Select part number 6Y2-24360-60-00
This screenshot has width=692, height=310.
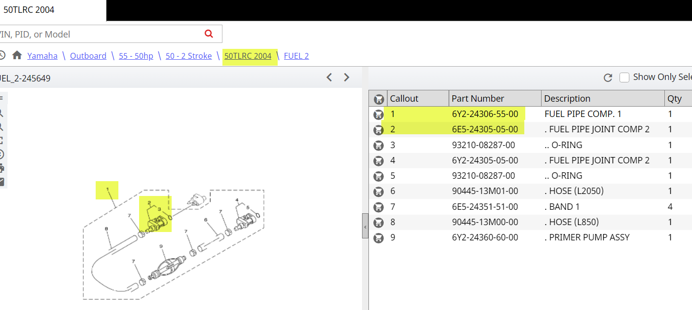point(485,237)
